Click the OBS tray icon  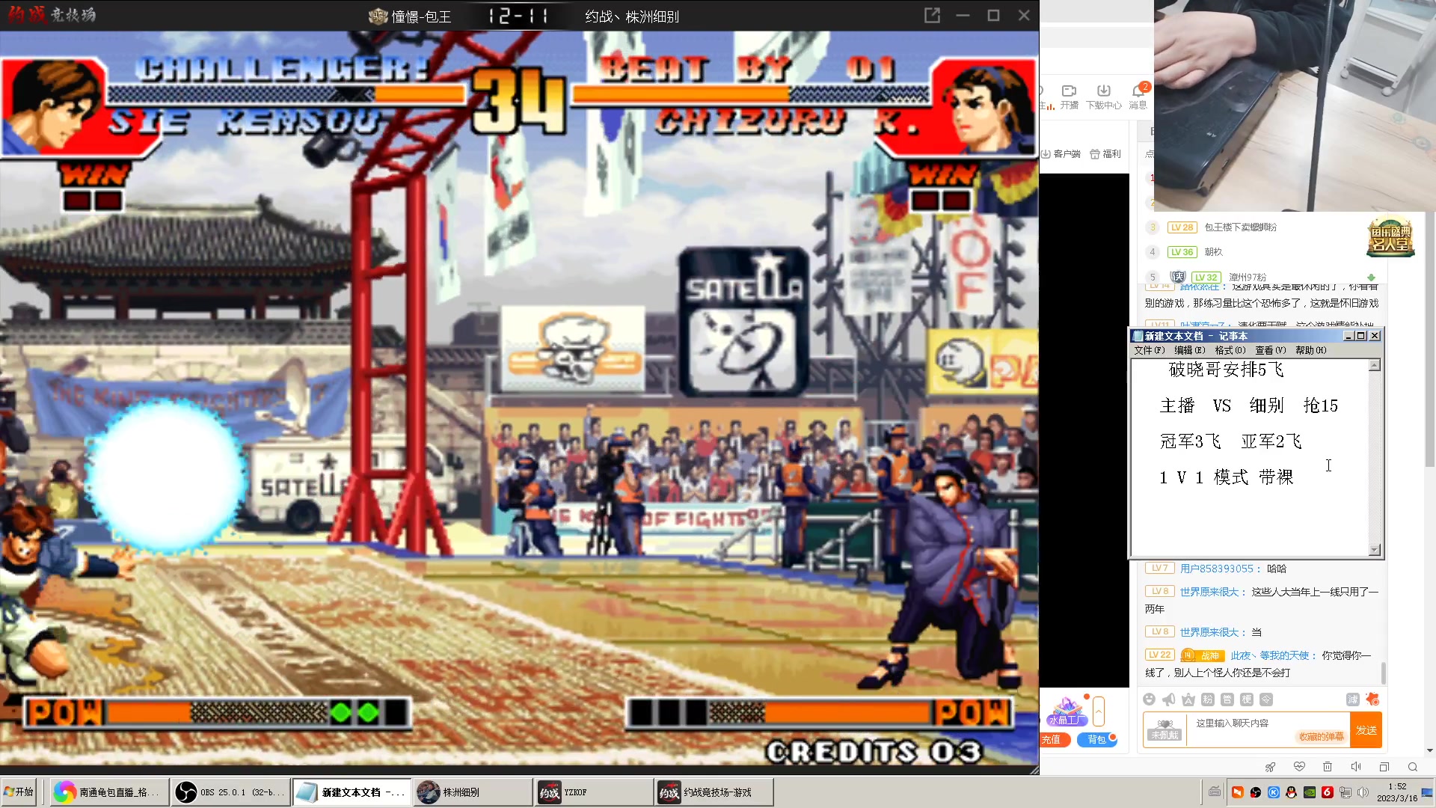click(1256, 792)
